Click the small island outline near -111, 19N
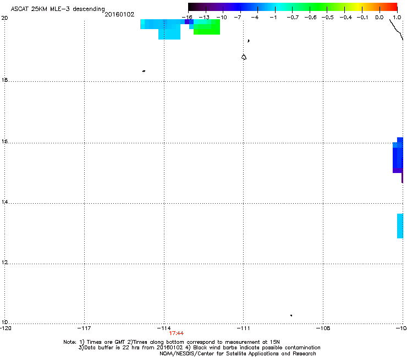This screenshot has height=357, width=407. [244, 57]
